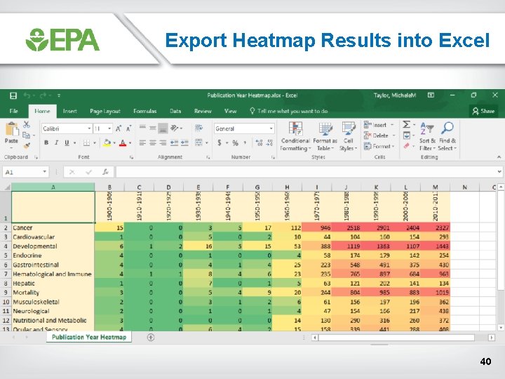Image resolution: width=505 pixels, height=379 pixels.
Task: Click the Borders icon
Action: tap(86, 142)
